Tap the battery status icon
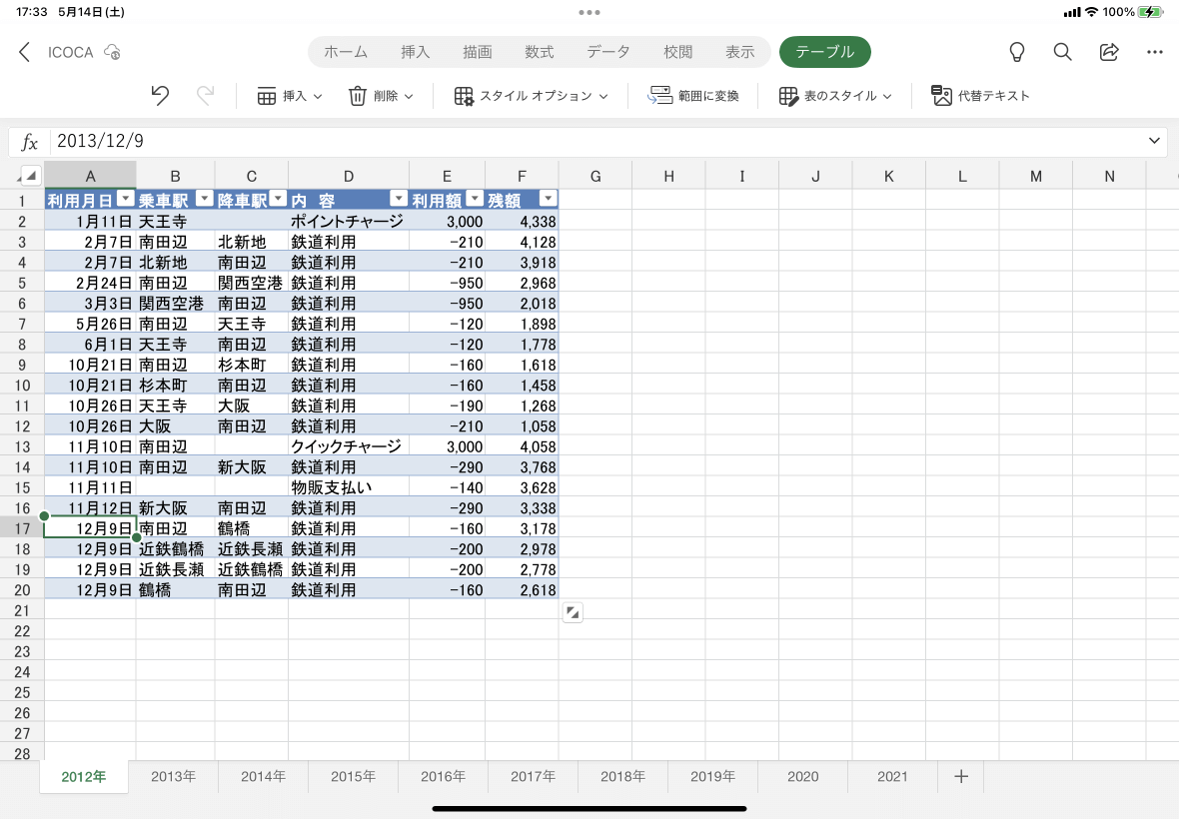The height and width of the screenshot is (819, 1179). pos(1150,12)
